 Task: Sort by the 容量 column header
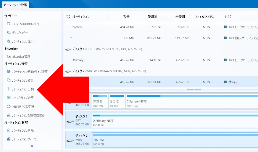point(126,17)
